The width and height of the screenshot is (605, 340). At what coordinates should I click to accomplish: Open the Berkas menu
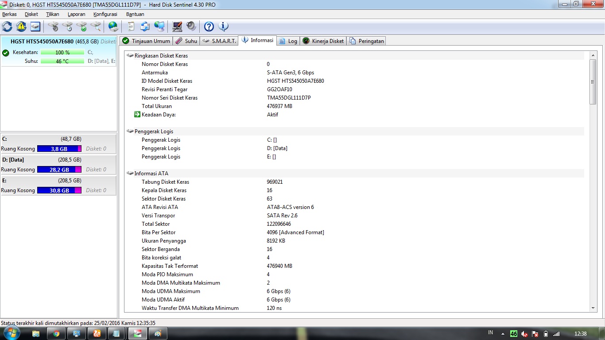9,14
